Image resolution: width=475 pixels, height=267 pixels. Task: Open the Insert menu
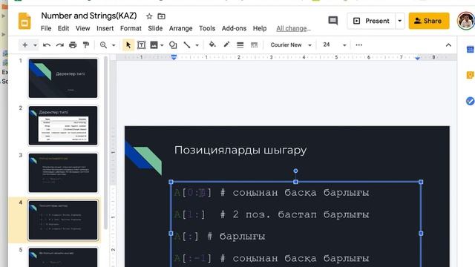[x=105, y=28]
